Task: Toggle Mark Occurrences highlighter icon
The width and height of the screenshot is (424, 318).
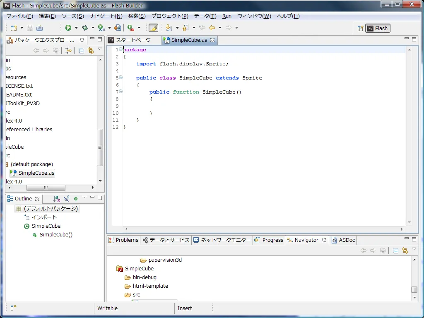Action: click(x=153, y=28)
